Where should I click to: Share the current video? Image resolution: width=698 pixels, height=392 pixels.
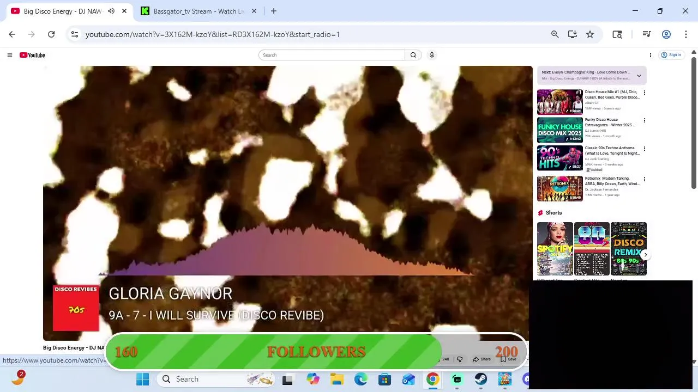click(x=482, y=359)
